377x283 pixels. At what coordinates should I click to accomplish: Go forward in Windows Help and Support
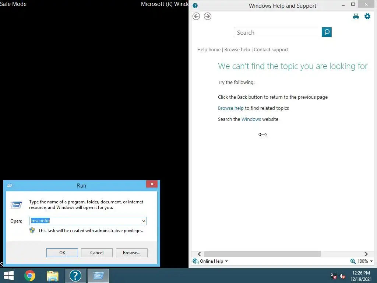coord(208,16)
